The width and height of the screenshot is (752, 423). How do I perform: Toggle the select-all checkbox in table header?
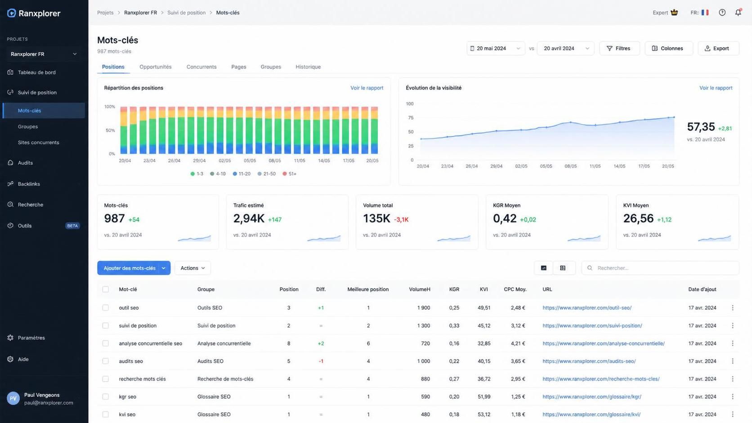click(x=105, y=289)
